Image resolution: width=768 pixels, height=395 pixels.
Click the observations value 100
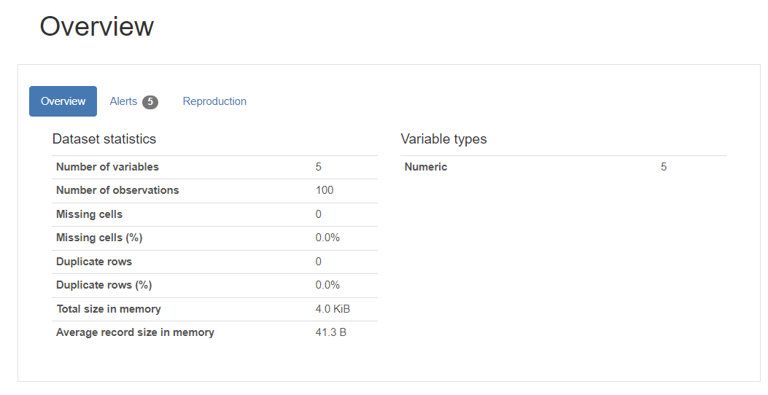325,190
